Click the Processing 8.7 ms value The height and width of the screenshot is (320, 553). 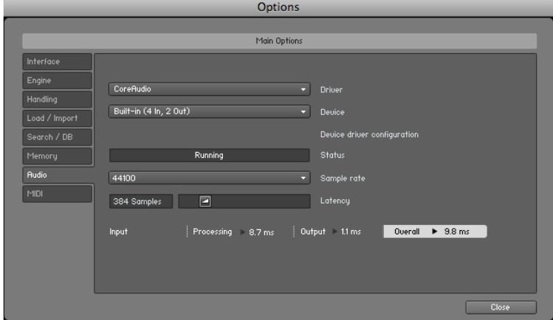[261, 232]
